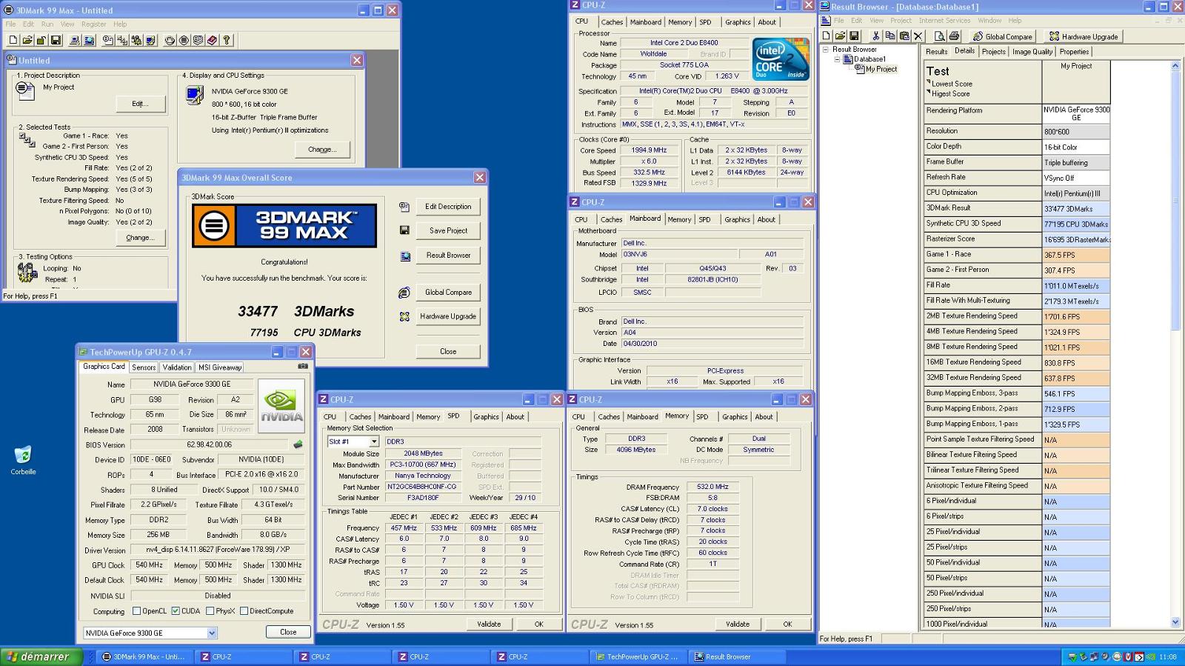The width and height of the screenshot is (1185, 666).
Task: Click Delete X icon in Result Browser toolbar
Action: pyautogui.click(x=918, y=36)
